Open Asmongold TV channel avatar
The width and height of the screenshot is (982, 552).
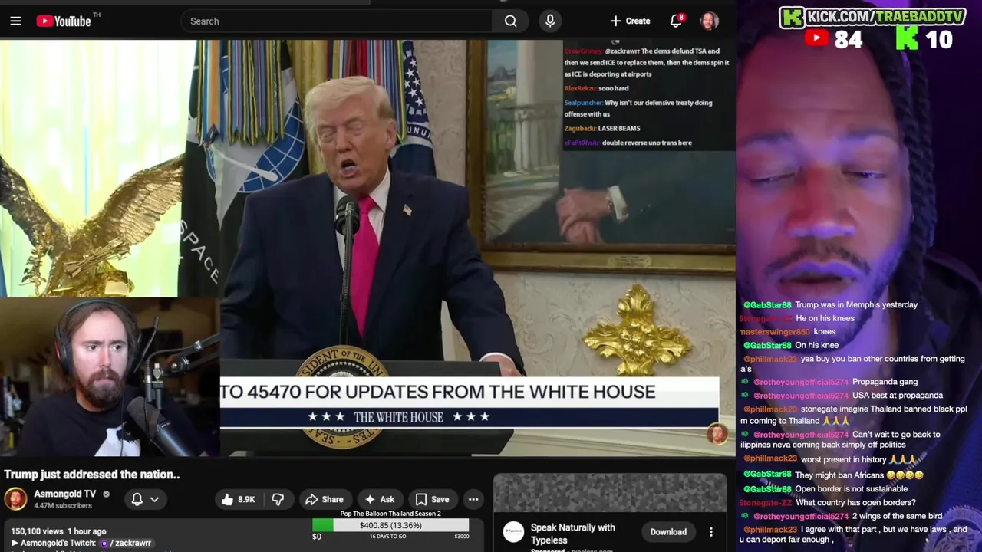click(x=15, y=498)
